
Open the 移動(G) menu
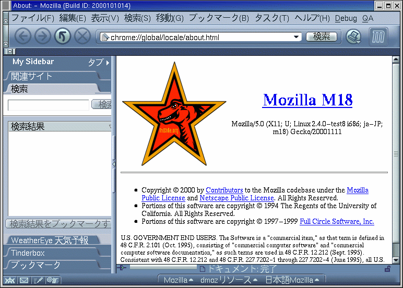(x=170, y=18)
